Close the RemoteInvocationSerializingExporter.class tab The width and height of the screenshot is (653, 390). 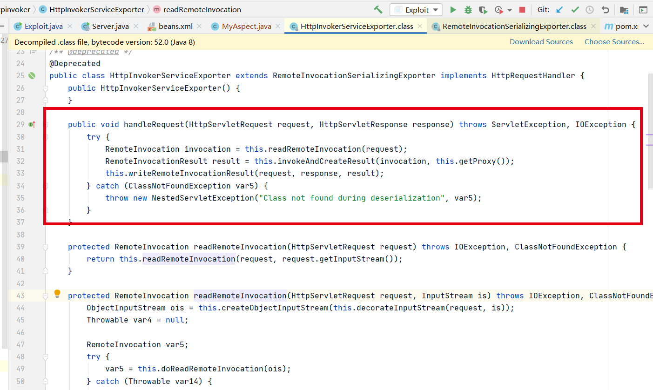pos(593,26)
